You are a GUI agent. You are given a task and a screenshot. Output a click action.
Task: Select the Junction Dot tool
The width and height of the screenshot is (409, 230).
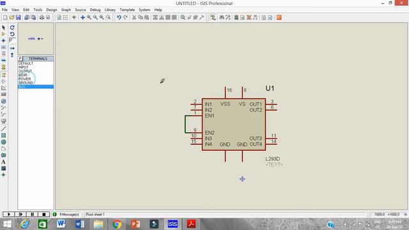pyautogui.click(x=3, y=40)
